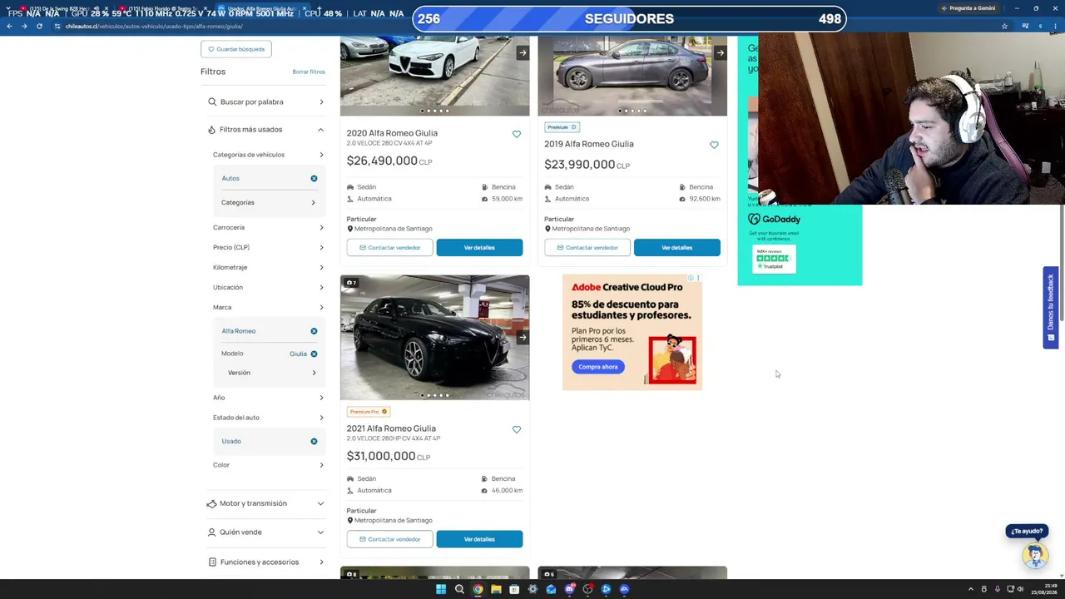Click the Pregunta a Gemini button

click(x=968, y=8)
